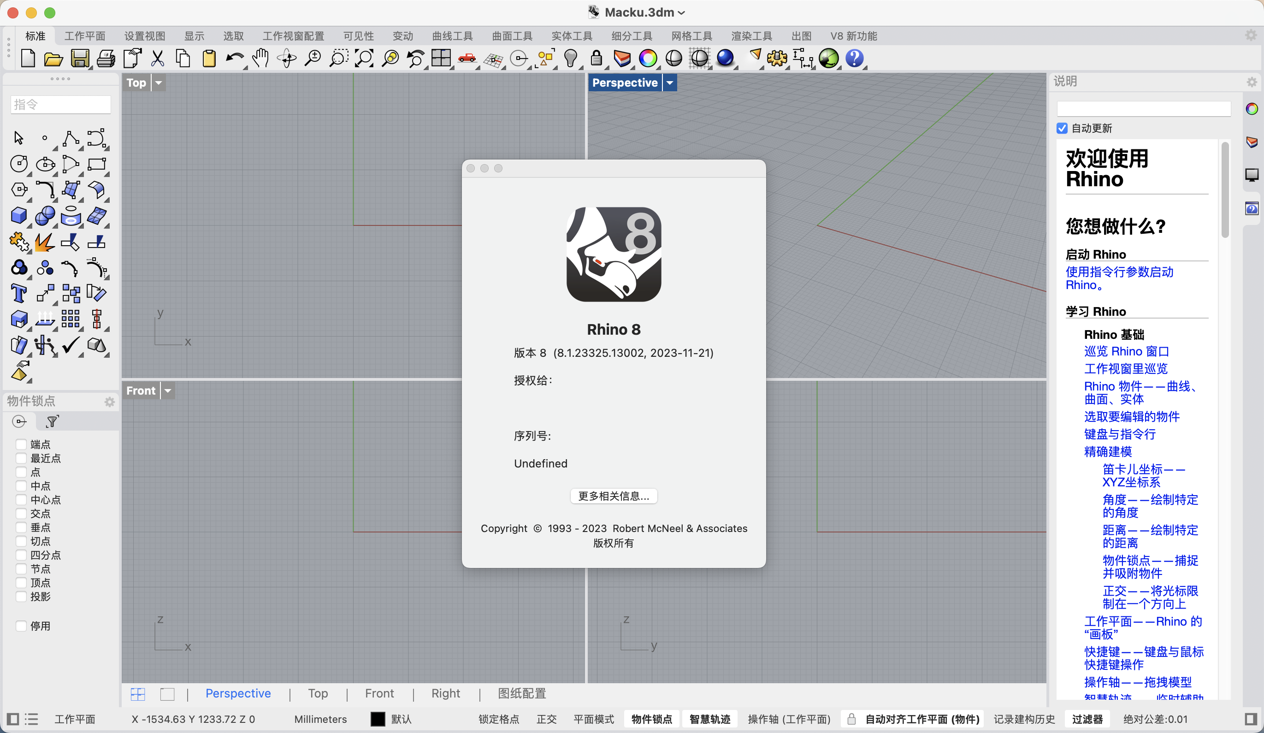Toggle 智慧轨迹 in the status bar
1264x733 pixels.
pyautogui.click(x=710, y=719)
